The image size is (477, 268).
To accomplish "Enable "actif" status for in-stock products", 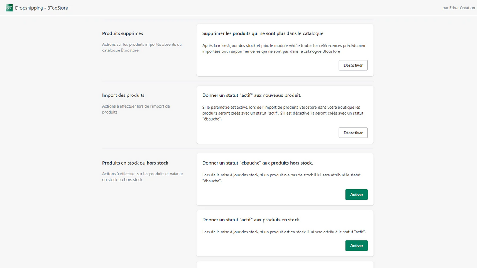I will 356,245.
